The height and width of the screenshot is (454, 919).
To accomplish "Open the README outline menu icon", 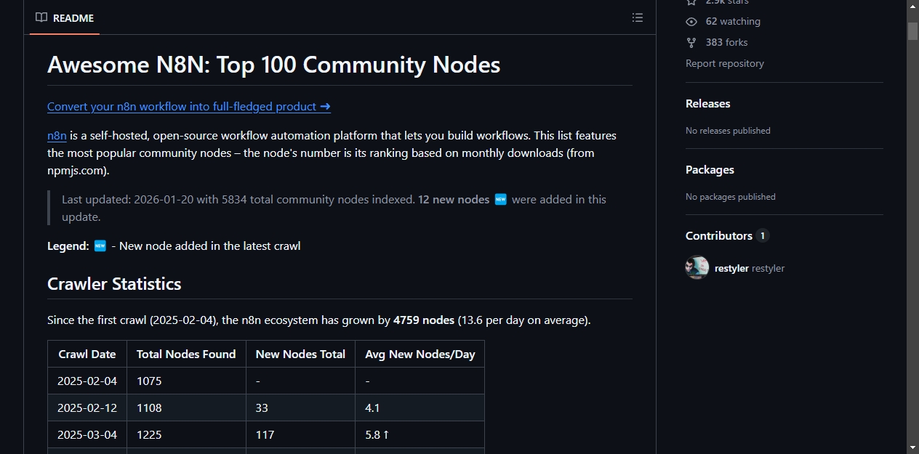I will 638,17.
